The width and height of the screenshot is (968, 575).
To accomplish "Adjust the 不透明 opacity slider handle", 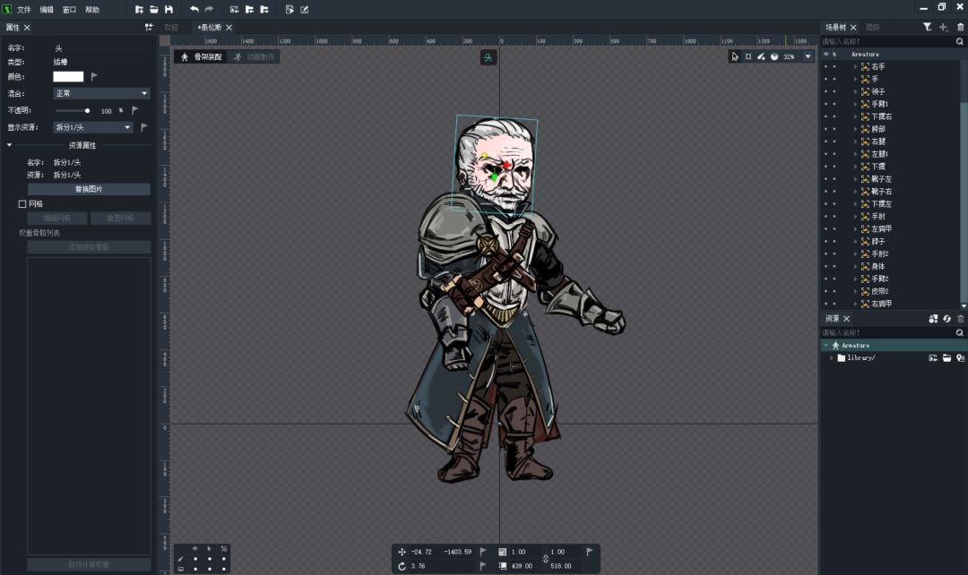I will 87,111.
